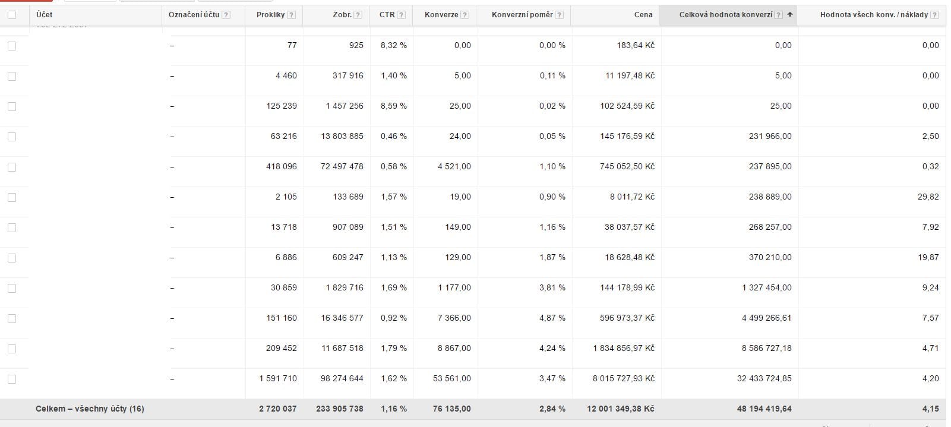Sort accounts by the Účet column header

[x=44, y=15]
